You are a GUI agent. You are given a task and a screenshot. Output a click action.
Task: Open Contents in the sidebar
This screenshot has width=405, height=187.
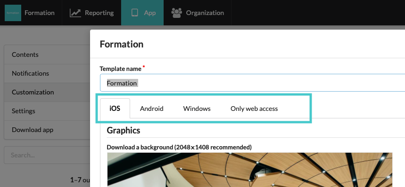[x=47, y=55]
